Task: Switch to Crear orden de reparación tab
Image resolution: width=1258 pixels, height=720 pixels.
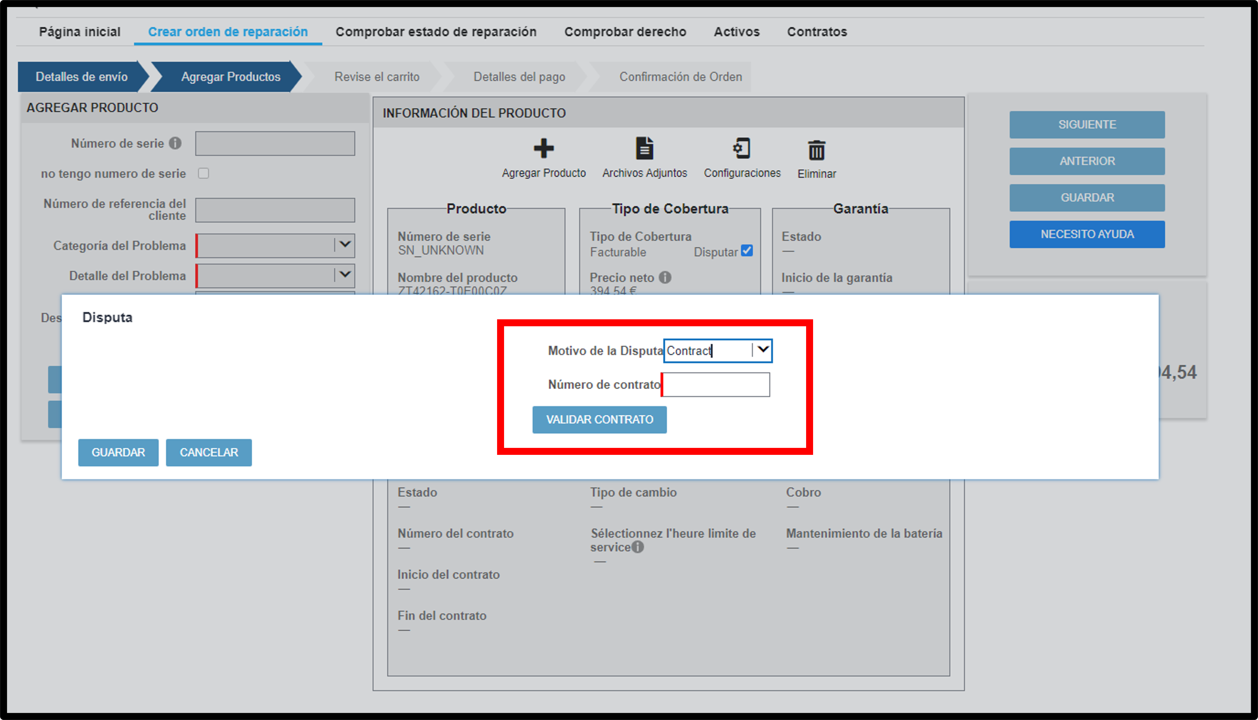Action: (228, 32)
